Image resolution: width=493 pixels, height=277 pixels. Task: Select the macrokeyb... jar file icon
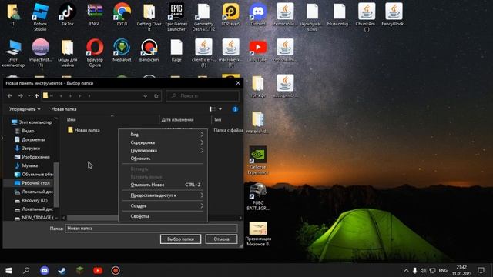[231, 53]
